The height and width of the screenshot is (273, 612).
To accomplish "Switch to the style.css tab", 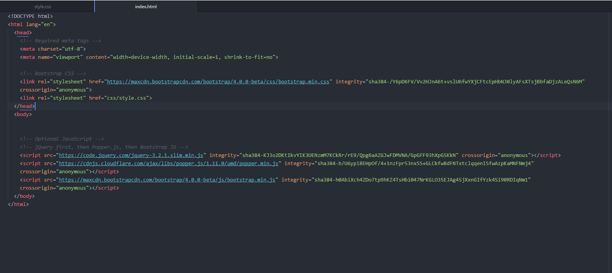I will pyautogui.click(x=43, y=7).
